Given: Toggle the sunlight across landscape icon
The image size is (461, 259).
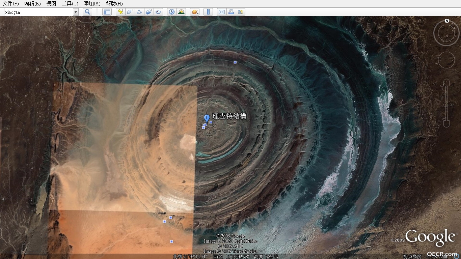Looking at the screenshot, I should 181,12.
